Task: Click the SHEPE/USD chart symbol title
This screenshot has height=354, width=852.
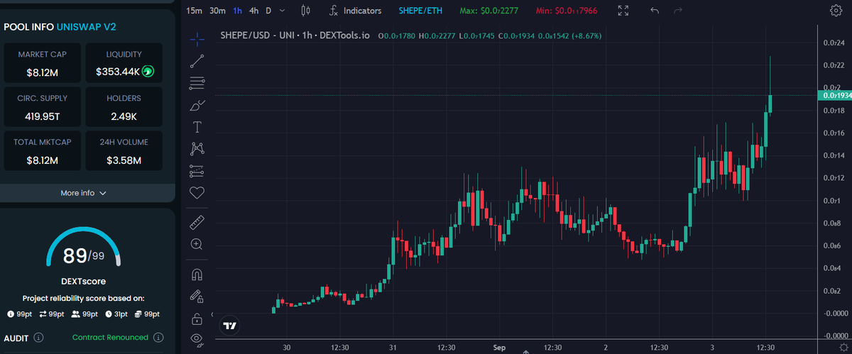Action: tap(295, 35)
